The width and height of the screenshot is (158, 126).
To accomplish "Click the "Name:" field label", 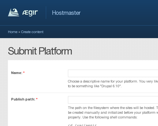I will click(x=17, y=73).
